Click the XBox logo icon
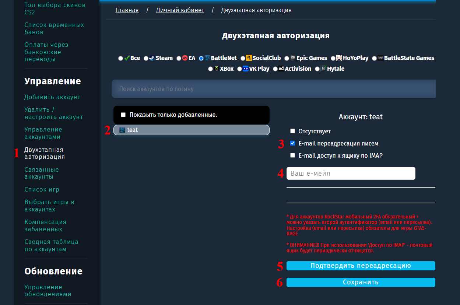460x305 pixels. (x=217, y=69)
